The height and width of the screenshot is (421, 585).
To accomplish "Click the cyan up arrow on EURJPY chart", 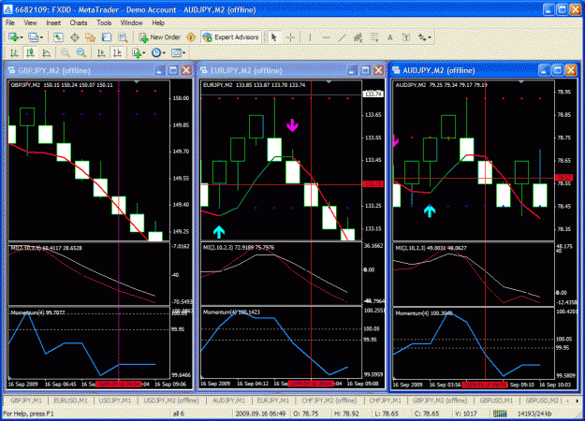I will point(219,232).
